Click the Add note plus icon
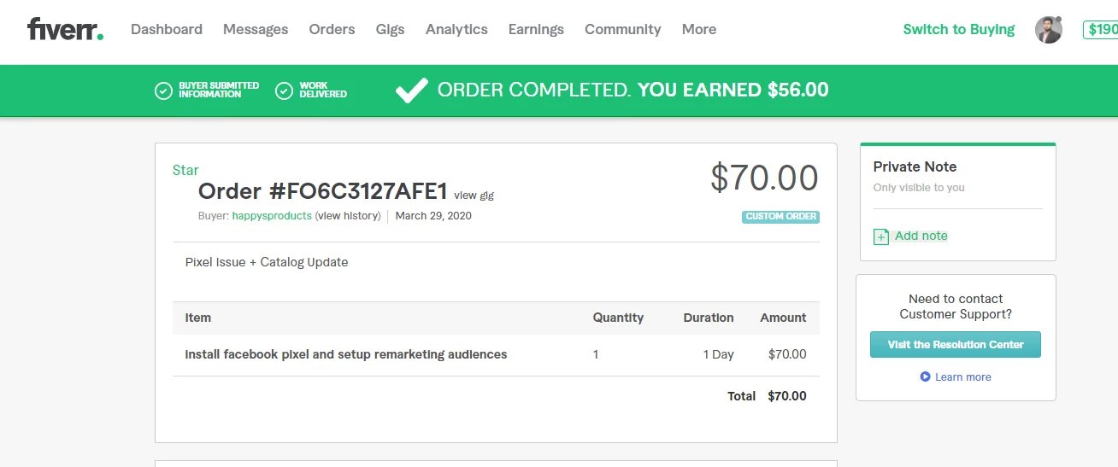The image size is (1118, 467). 881,236
